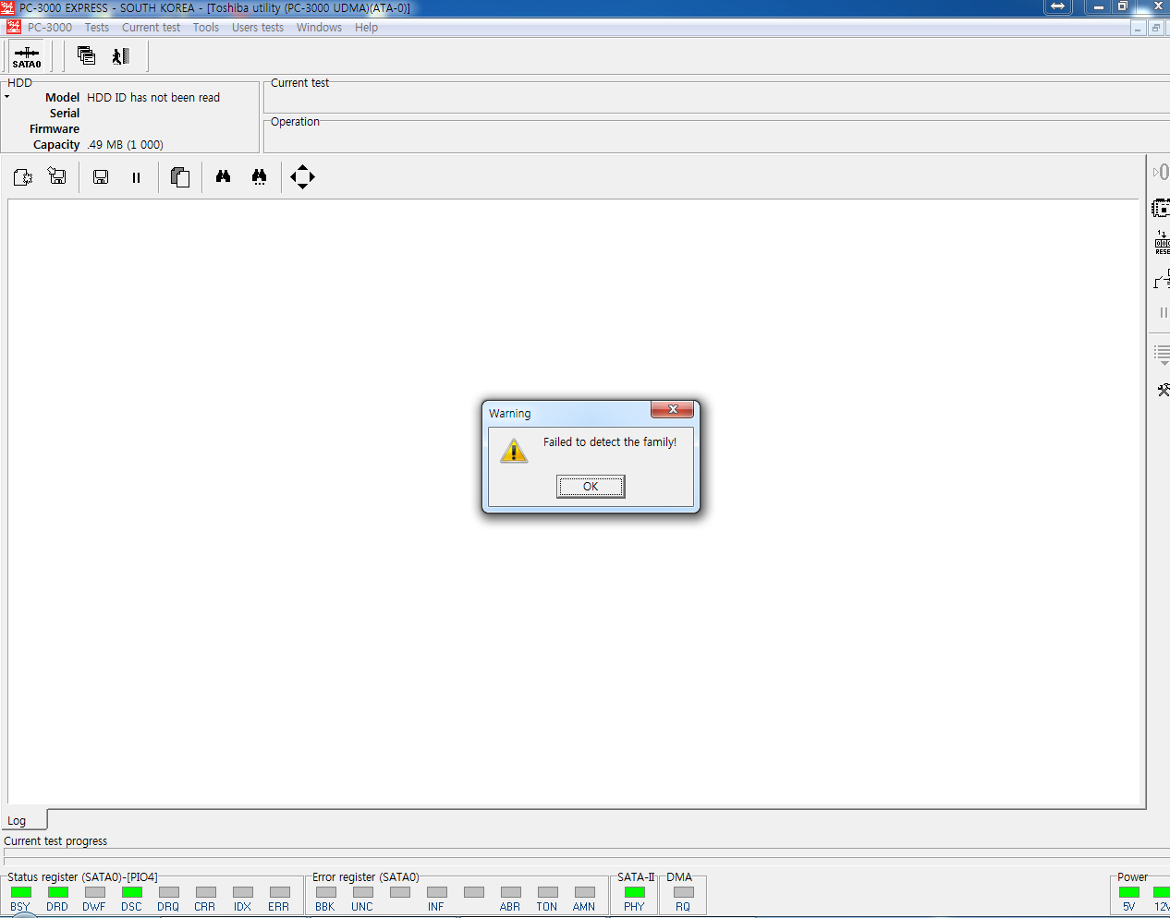
Task: Click the binoculars find icon
Action: click(223, 176)
